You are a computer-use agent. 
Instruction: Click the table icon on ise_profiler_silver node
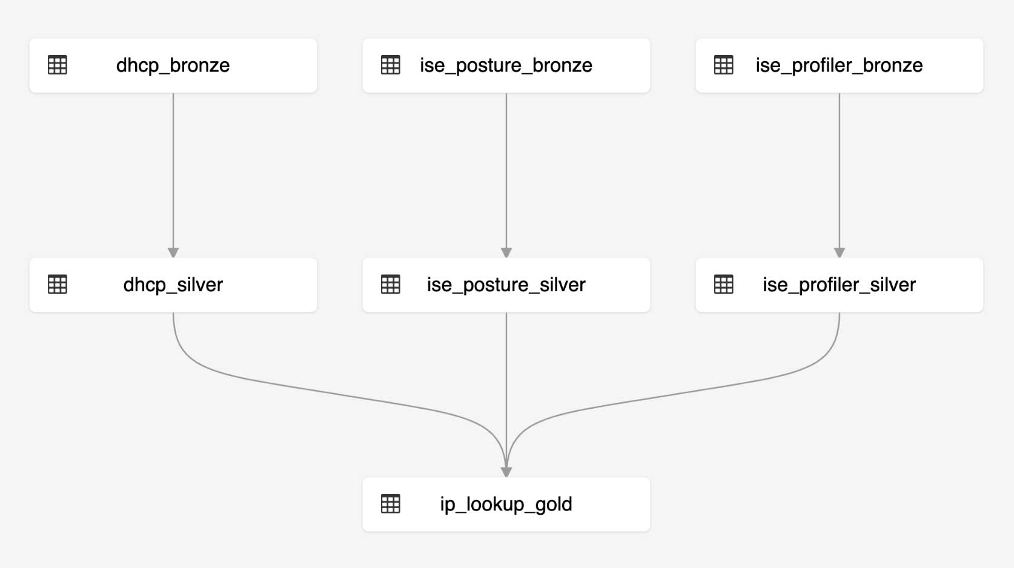point(724,285)
